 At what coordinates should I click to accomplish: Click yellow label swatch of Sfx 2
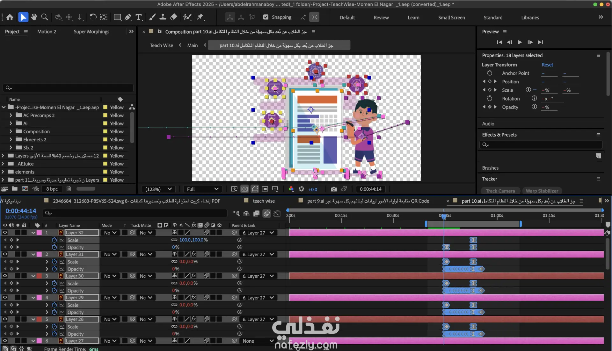tap(105, 148)
